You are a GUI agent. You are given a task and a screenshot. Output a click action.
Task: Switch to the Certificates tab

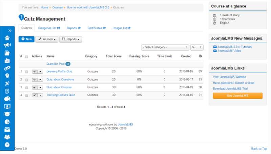tap(97, 28)
